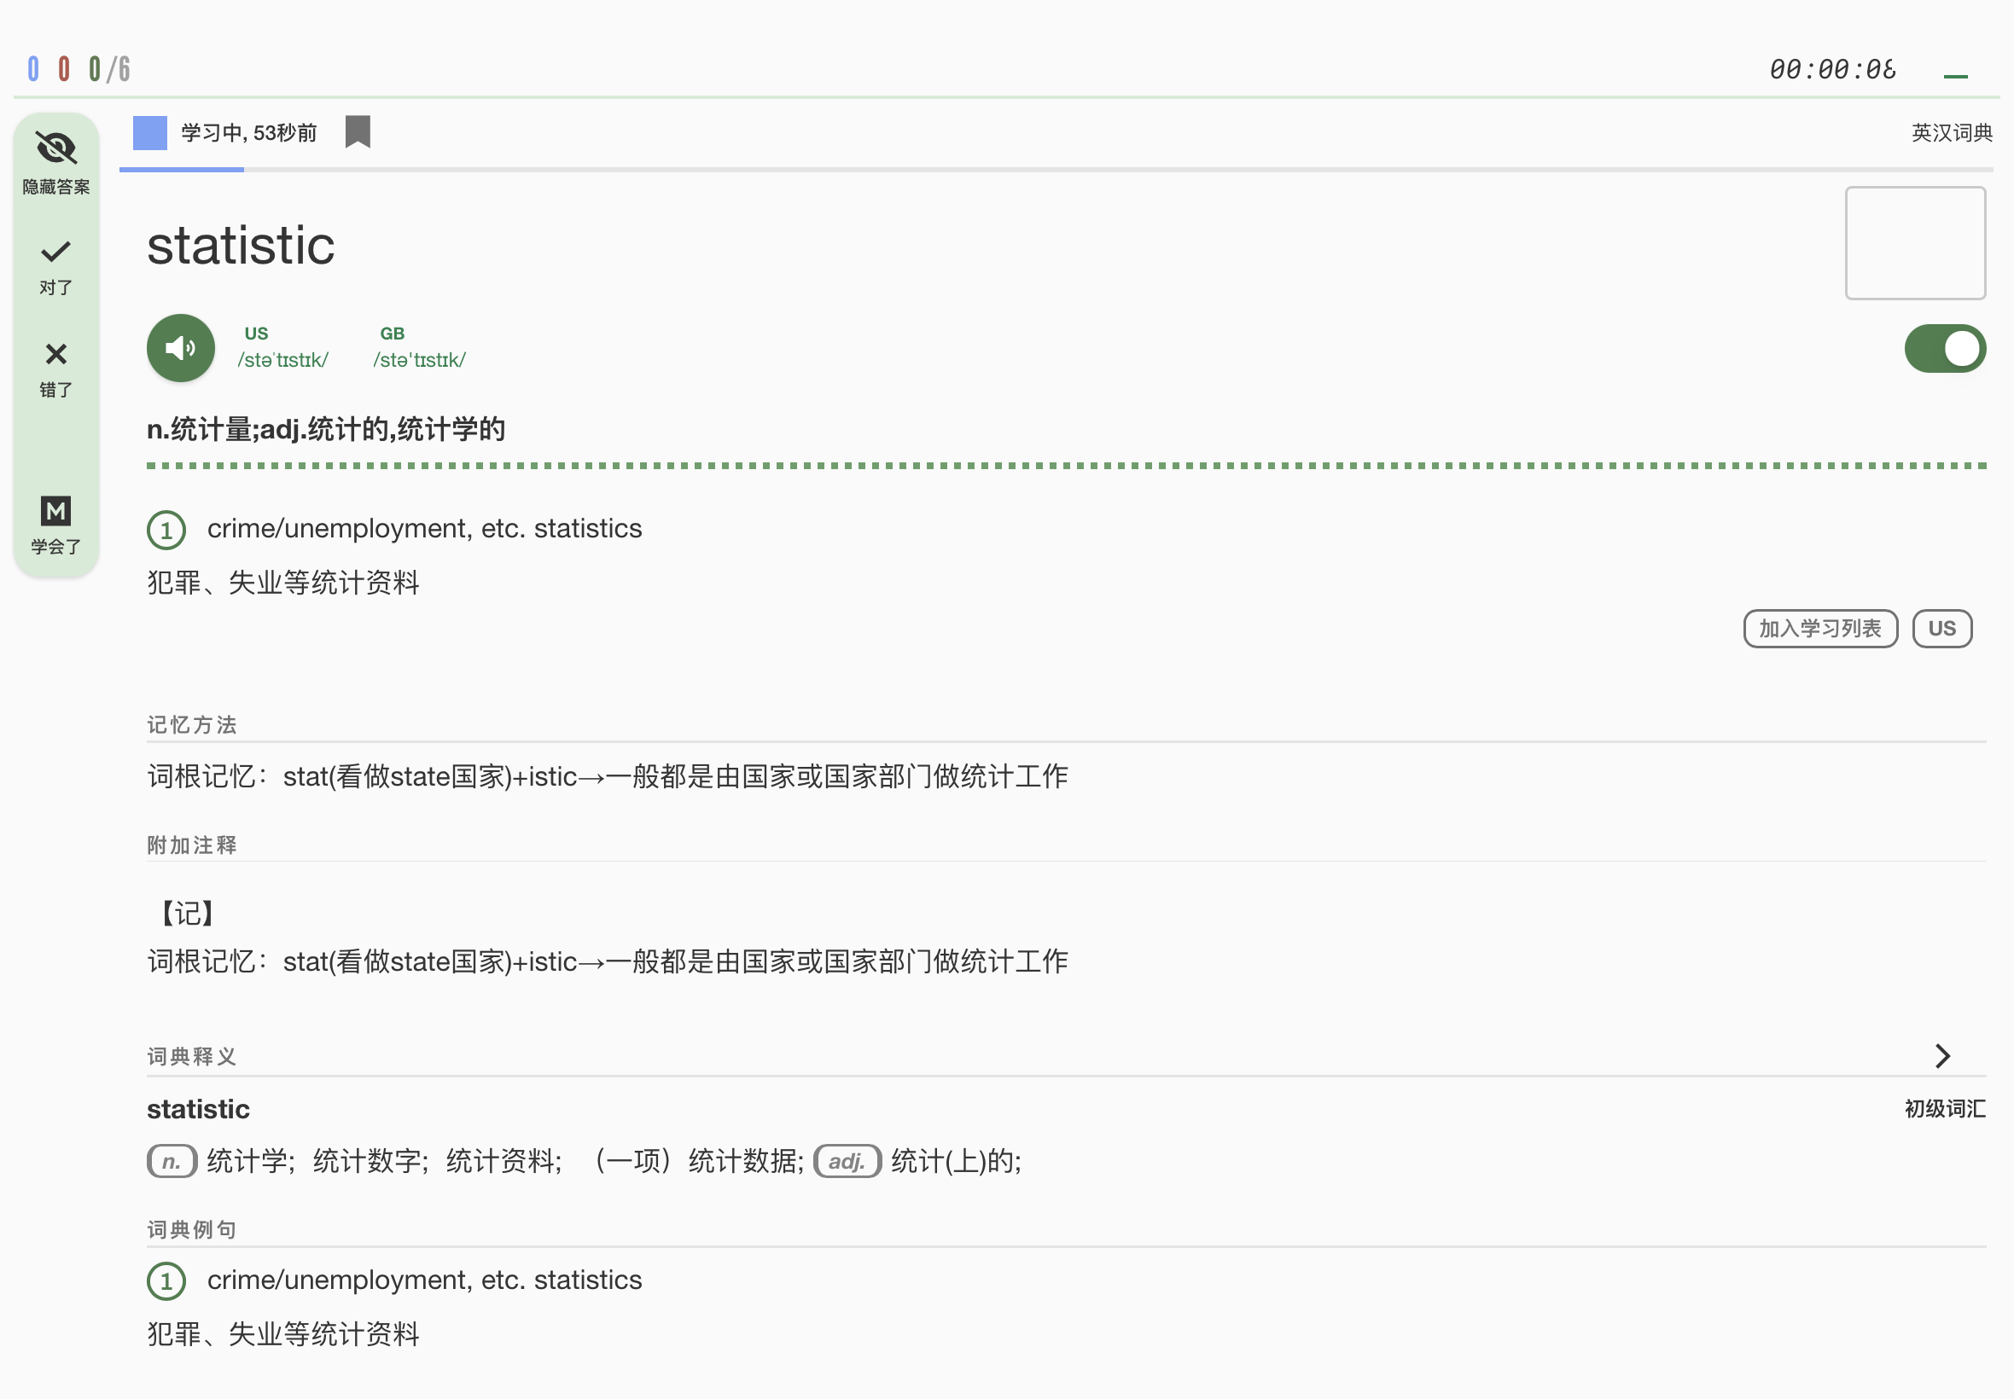Image resolution: width=2014 pixels, height=1399 pixels.
Task: Mark word as mastered (学会了)
Action: point(56,524)
